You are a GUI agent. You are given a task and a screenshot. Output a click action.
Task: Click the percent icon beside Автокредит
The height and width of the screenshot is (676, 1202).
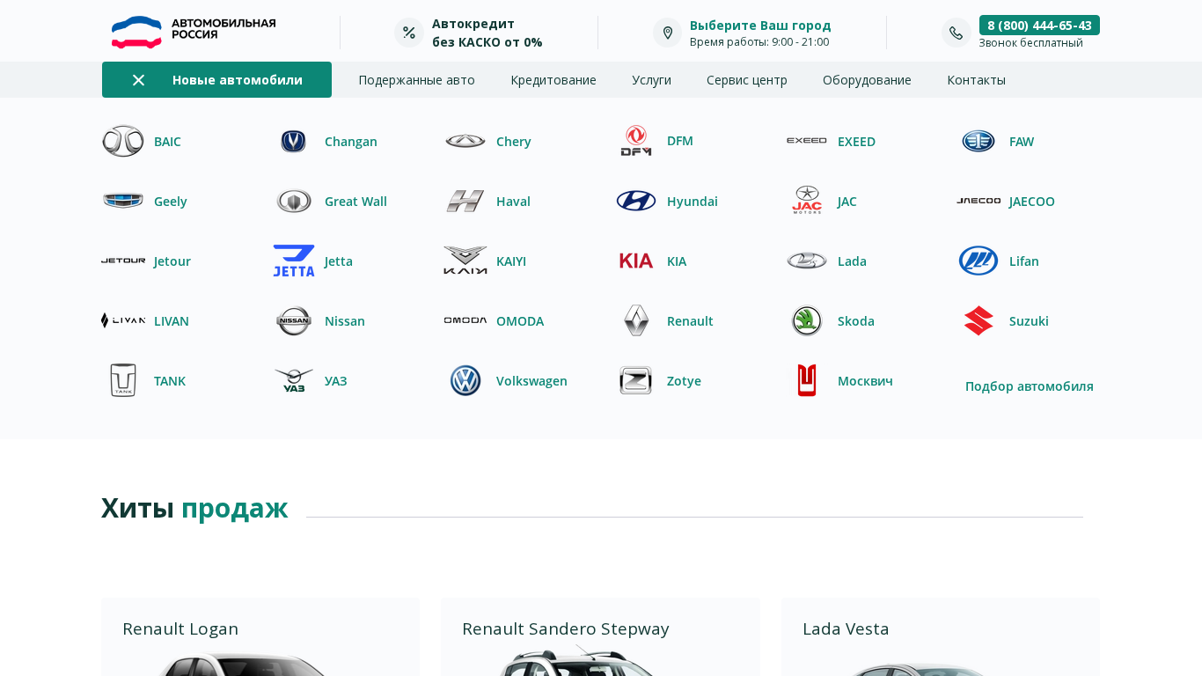pyautogui.click(x=409, y=33)
